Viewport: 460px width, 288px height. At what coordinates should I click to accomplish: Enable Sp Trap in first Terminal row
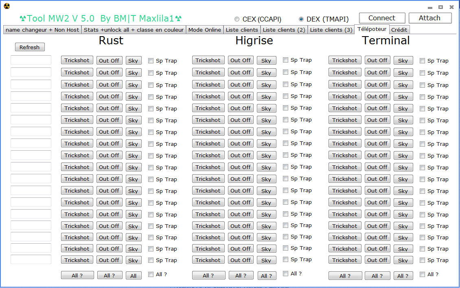click(422, 61)
